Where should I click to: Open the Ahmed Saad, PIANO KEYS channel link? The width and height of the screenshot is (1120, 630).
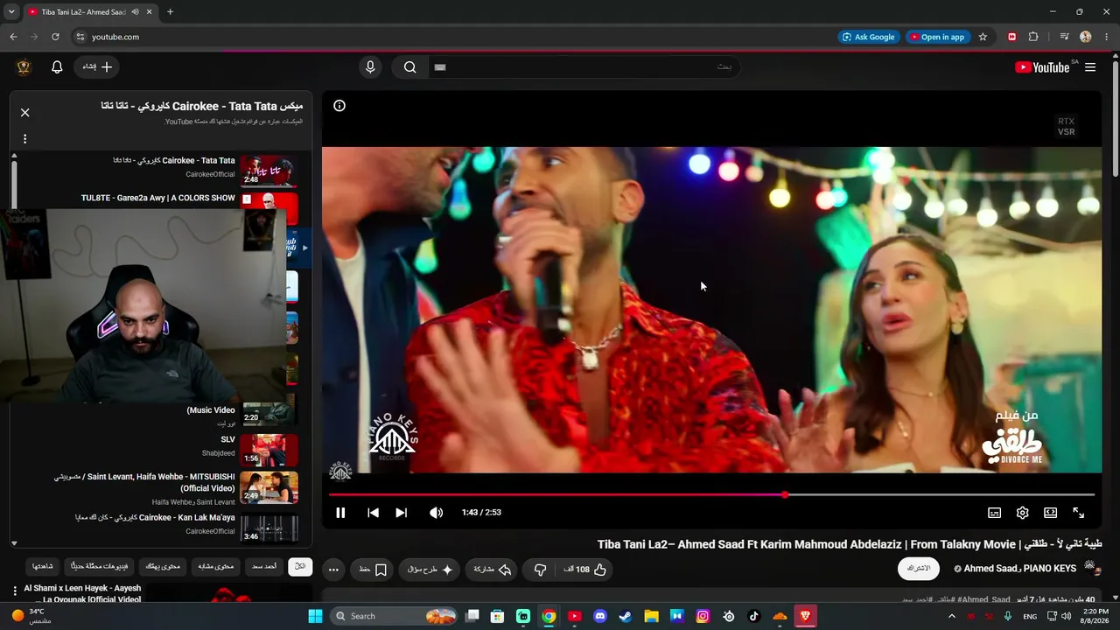point(1020,569)
